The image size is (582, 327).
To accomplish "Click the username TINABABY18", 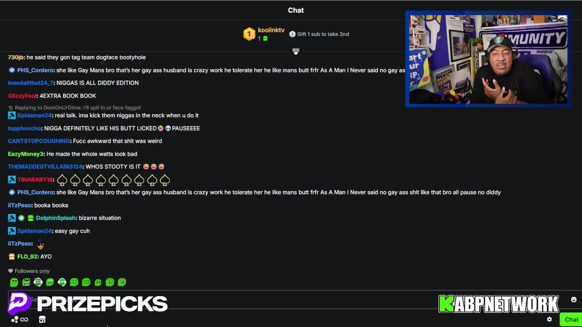I will click(35, 180).
